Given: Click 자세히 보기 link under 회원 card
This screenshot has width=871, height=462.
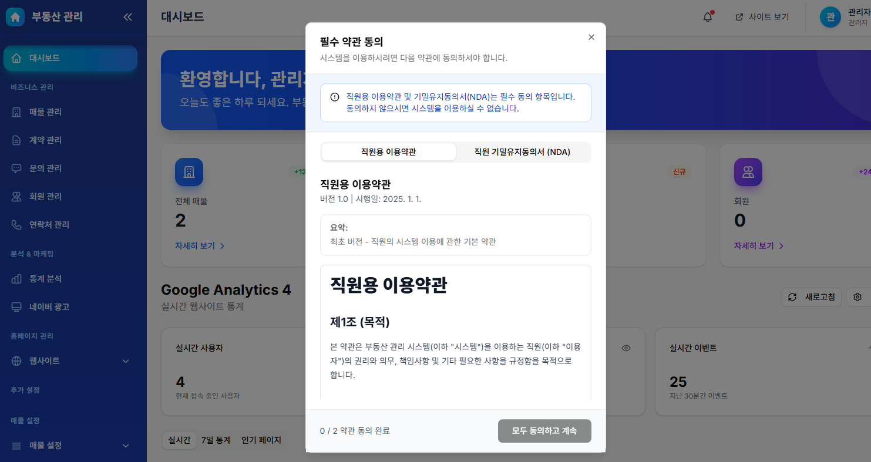Looking at the screenshot, I should click(x=758, y=246).
